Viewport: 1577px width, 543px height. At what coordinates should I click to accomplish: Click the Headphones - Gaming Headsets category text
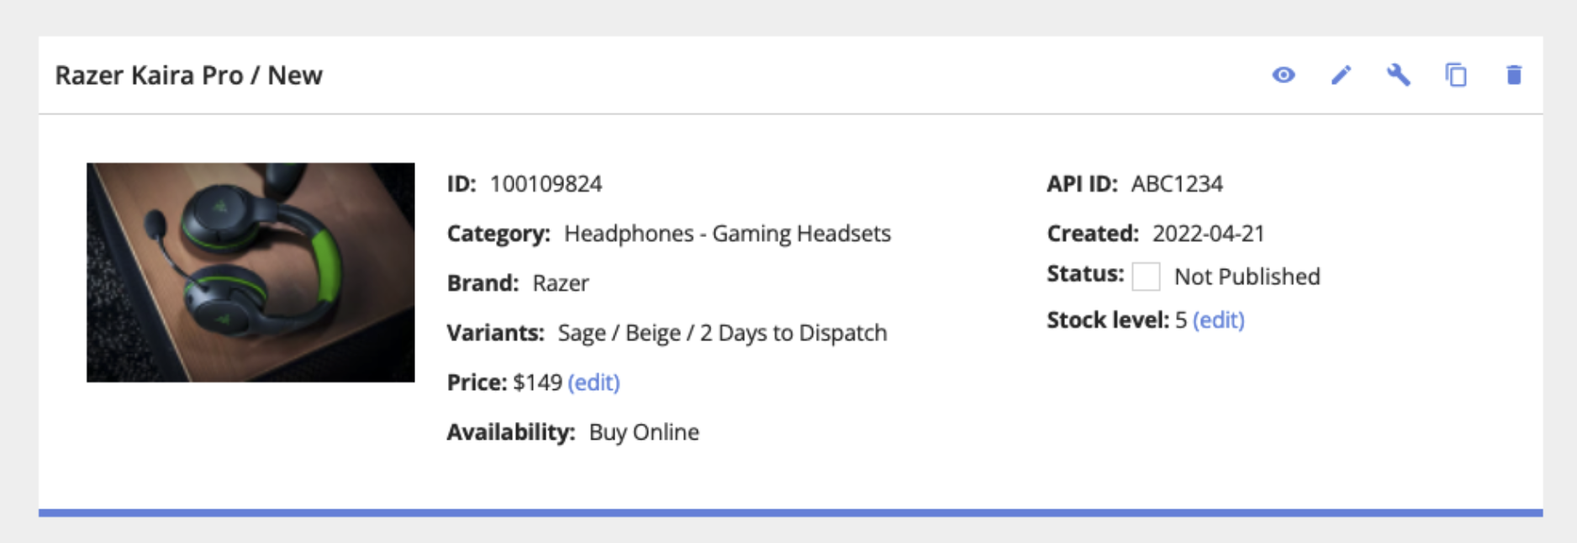coord(727,234)
